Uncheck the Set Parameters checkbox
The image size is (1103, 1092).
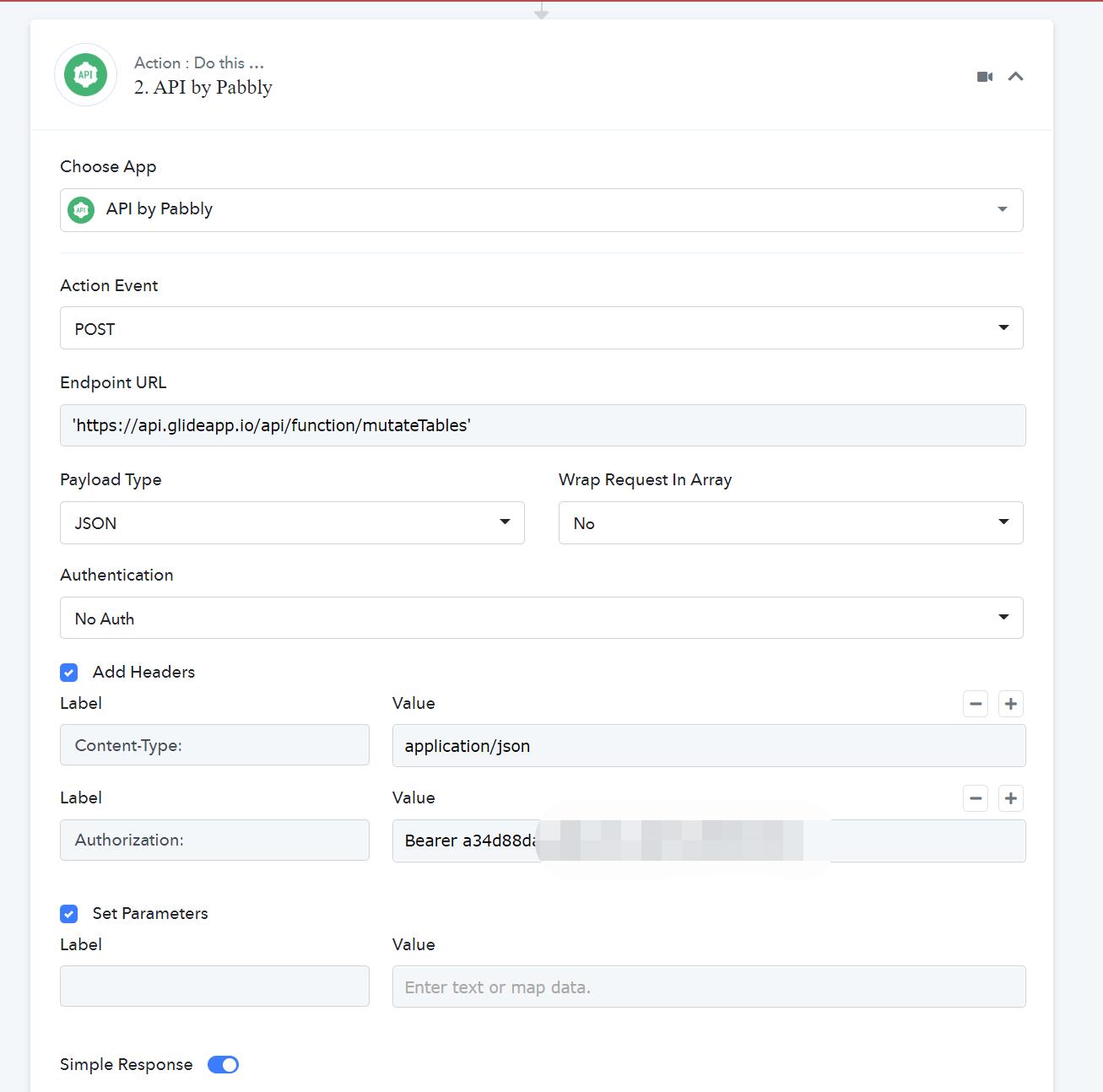(x=69, y=914)
